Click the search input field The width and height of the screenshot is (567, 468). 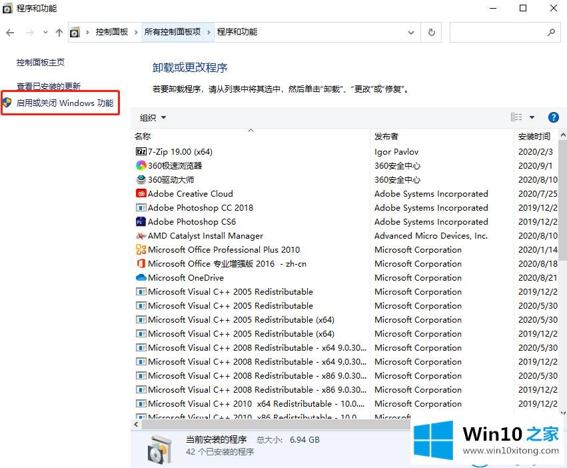point(505,33)
